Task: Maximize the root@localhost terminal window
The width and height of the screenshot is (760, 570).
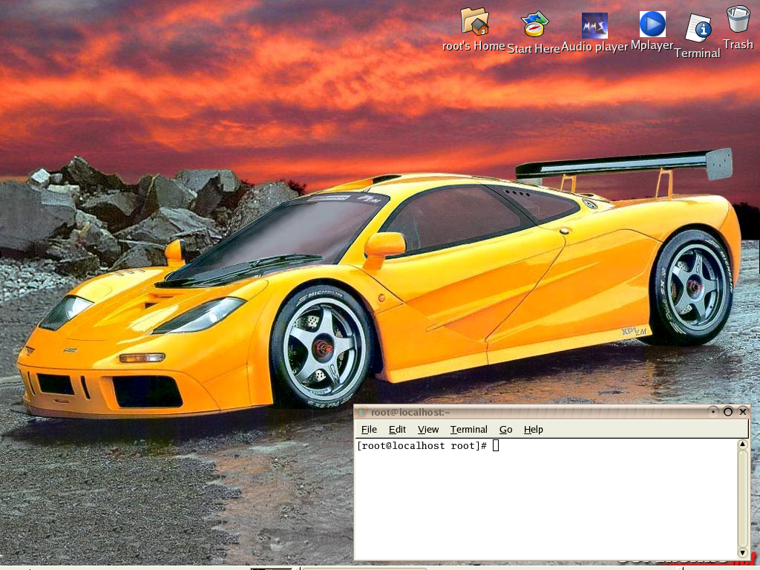Action: (x=727, y=411)
